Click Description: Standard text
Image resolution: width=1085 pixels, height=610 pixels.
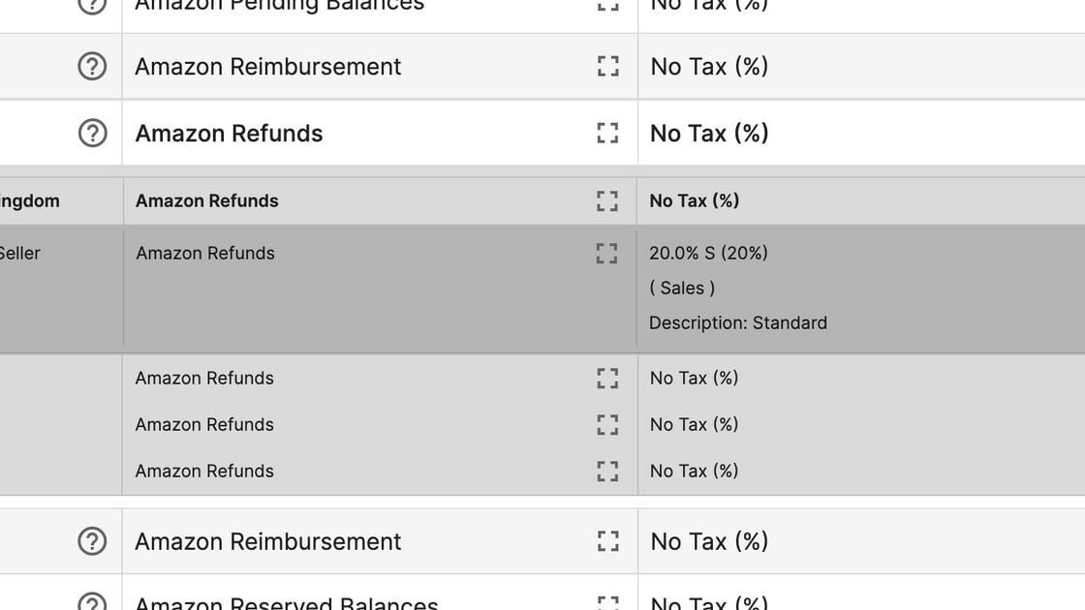(x=737, y=323)
